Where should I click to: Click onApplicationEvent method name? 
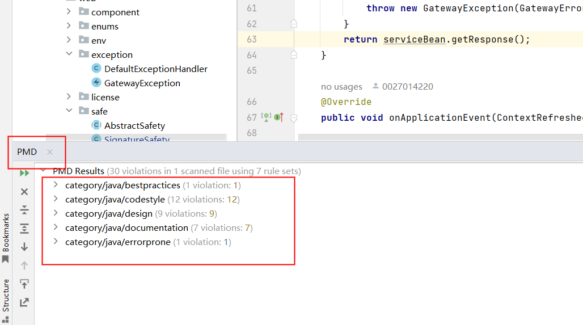pos(440,117)
